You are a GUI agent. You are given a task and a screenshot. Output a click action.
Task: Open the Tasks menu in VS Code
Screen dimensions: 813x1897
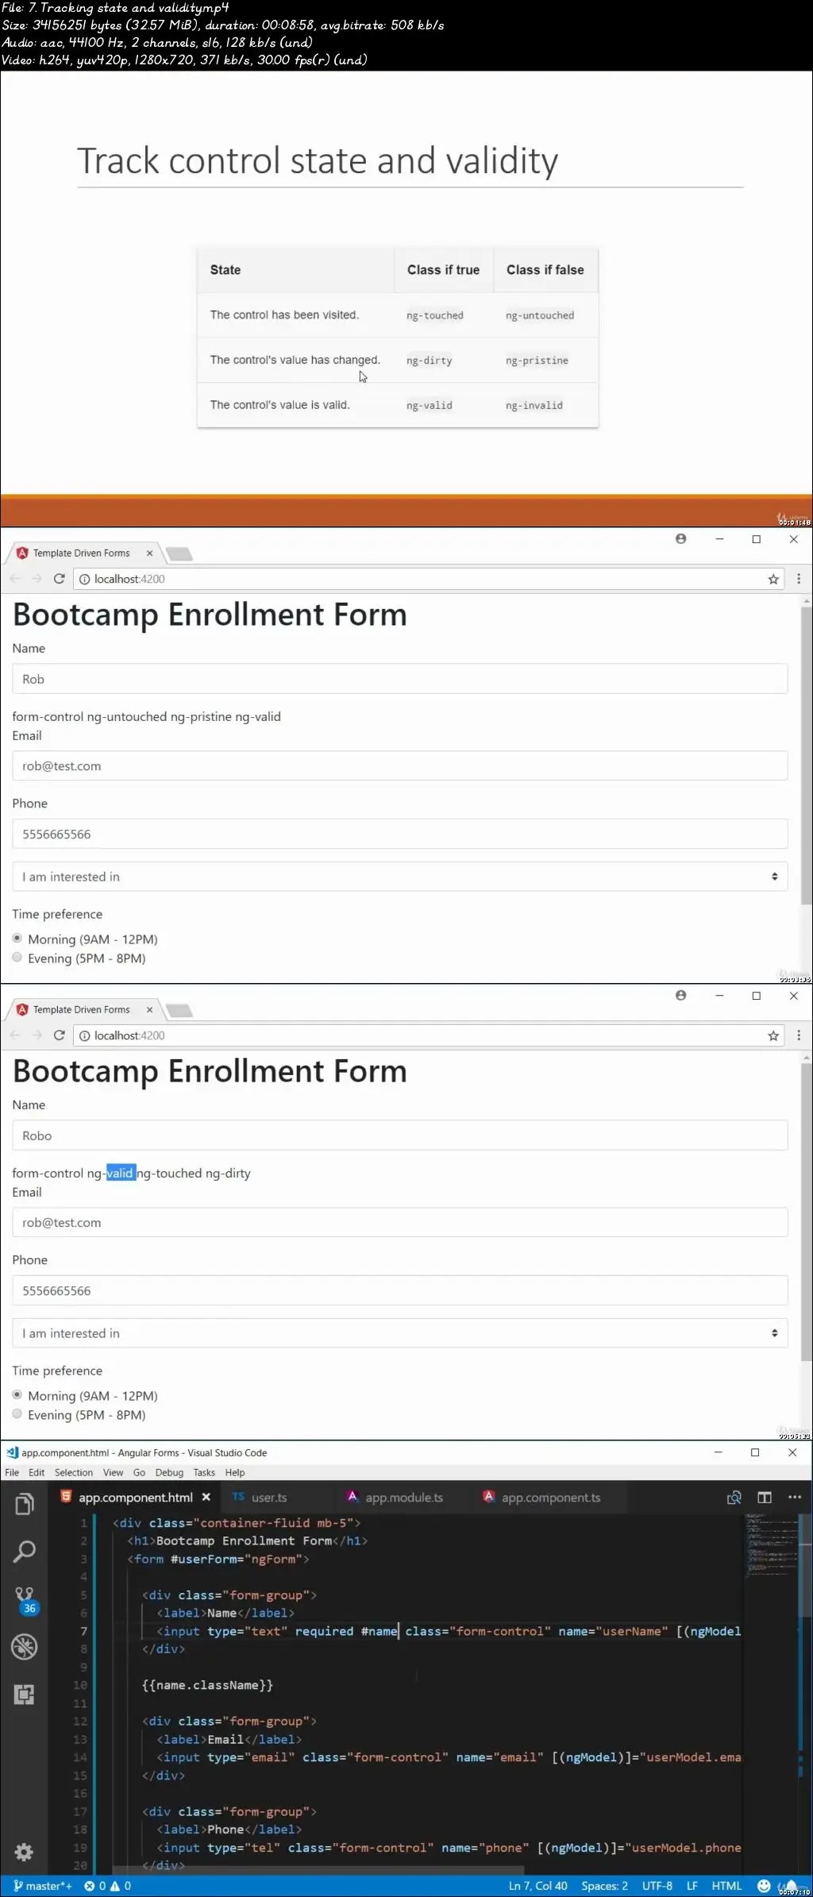204,1473
